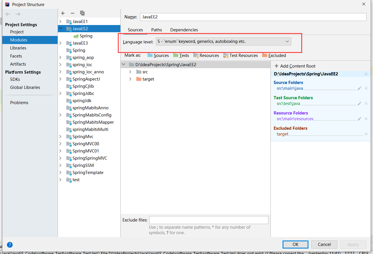Image resolution: width=373 pixels, height=254 pixels.
Task: Open help with question mark icon
Action: (x=10, y=245)
